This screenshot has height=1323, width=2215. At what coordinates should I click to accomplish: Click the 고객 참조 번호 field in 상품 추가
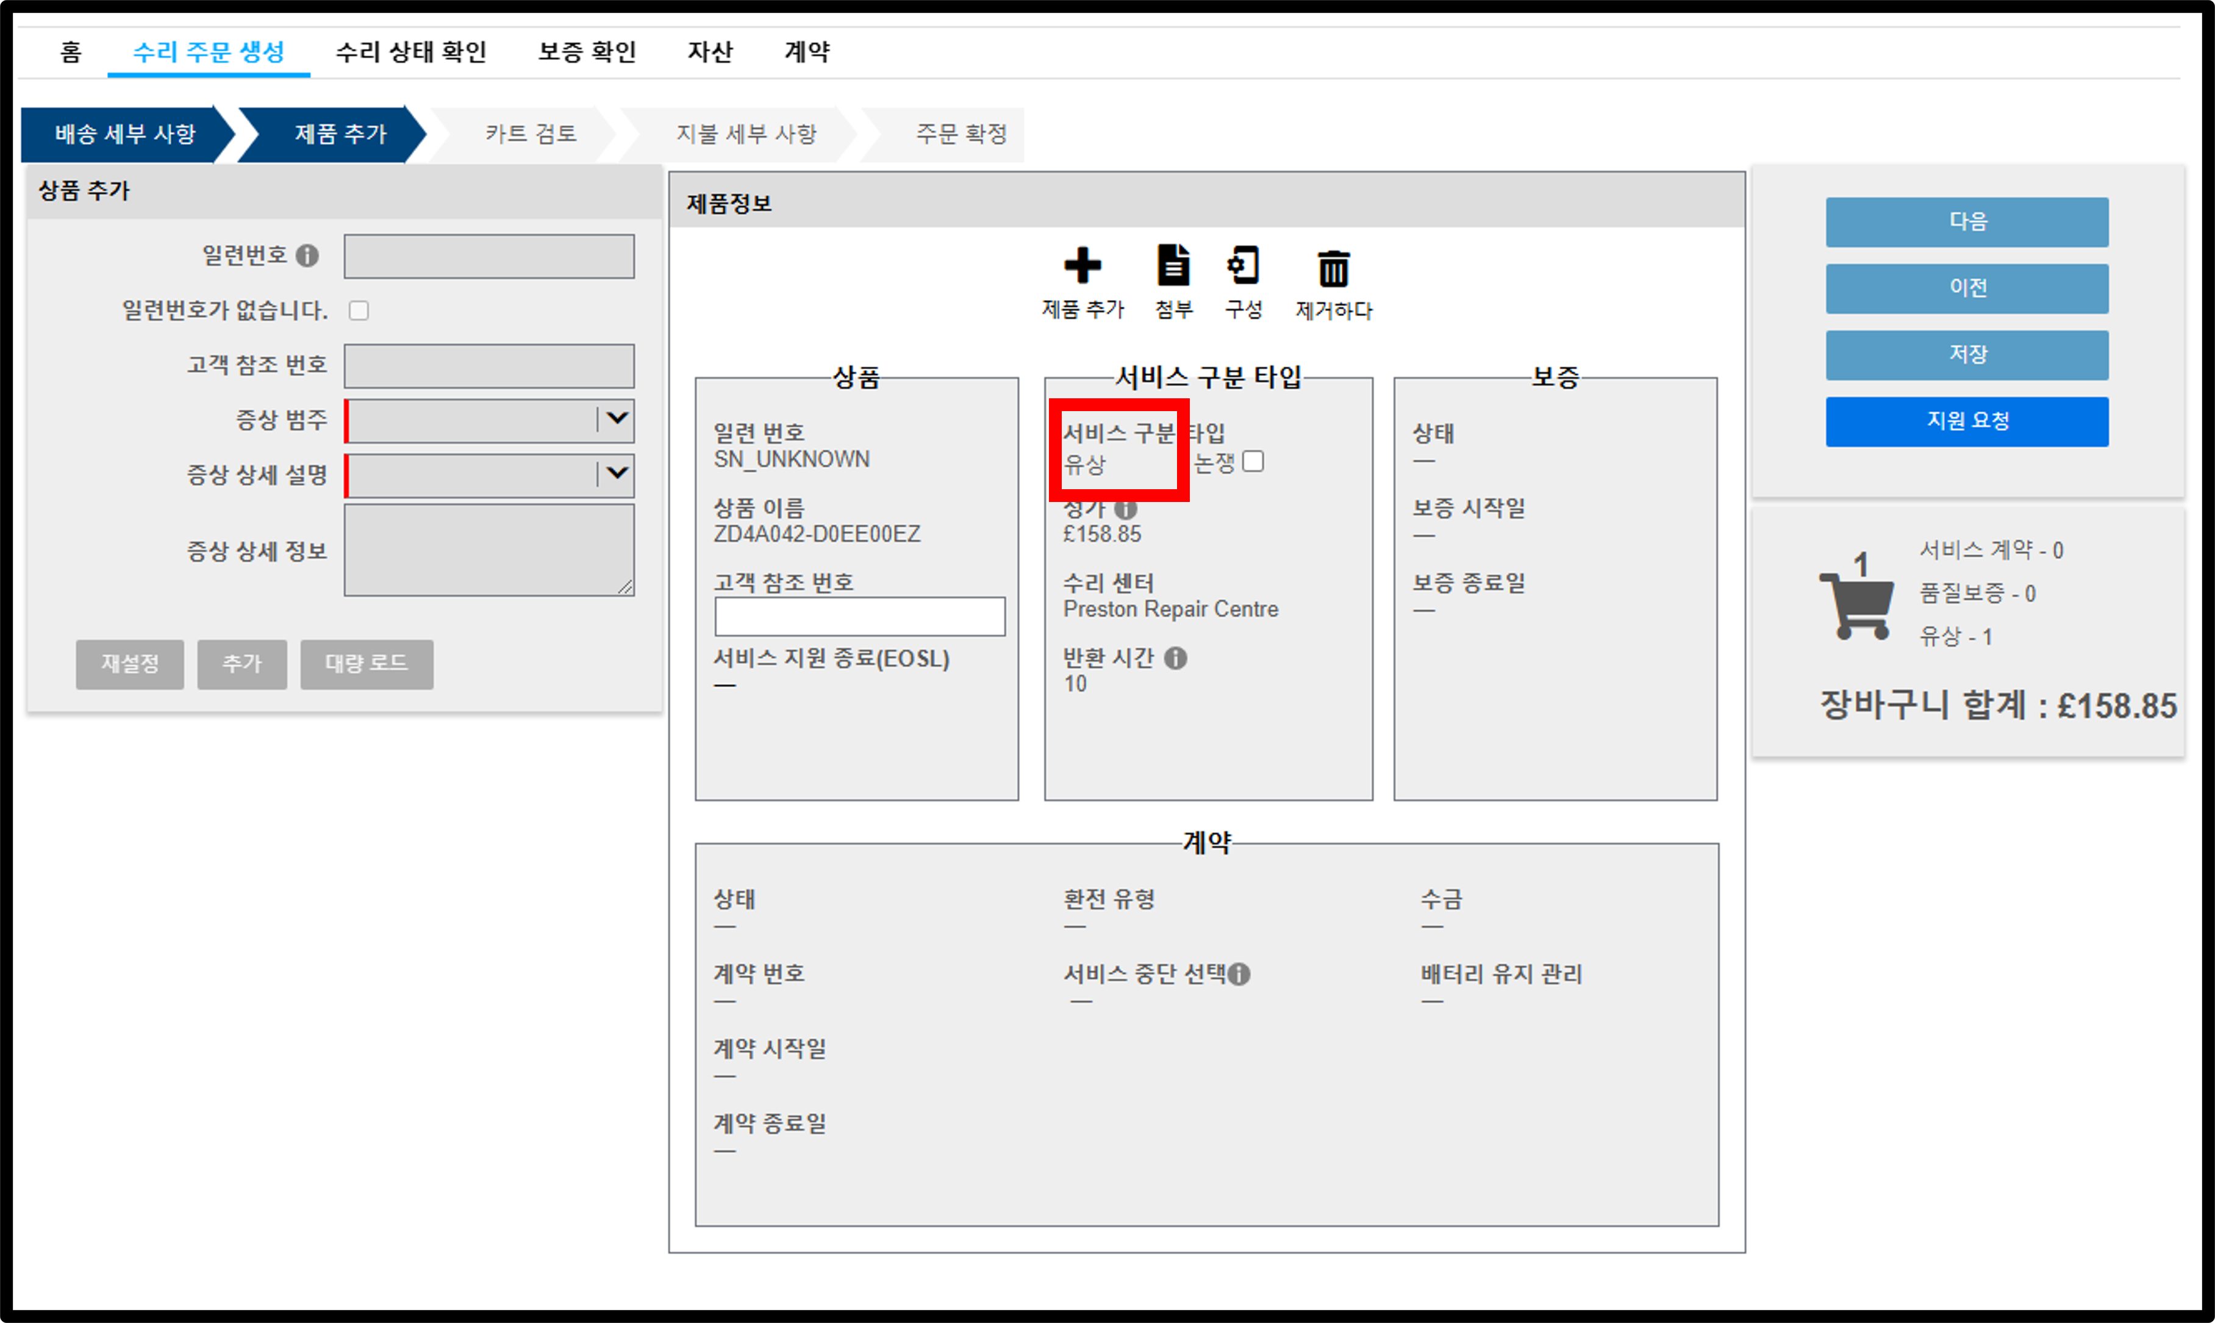coord(489,367)
